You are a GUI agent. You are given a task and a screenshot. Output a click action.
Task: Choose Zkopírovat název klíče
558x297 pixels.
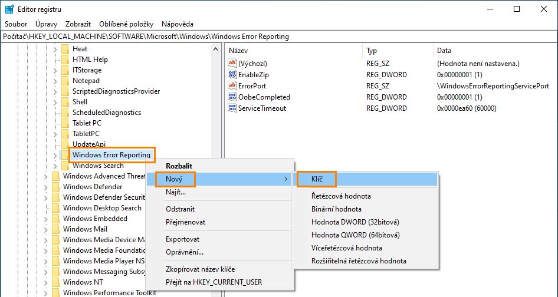pos(220,269)
